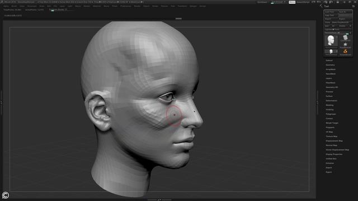Expand the Masking subpalette

329,105
